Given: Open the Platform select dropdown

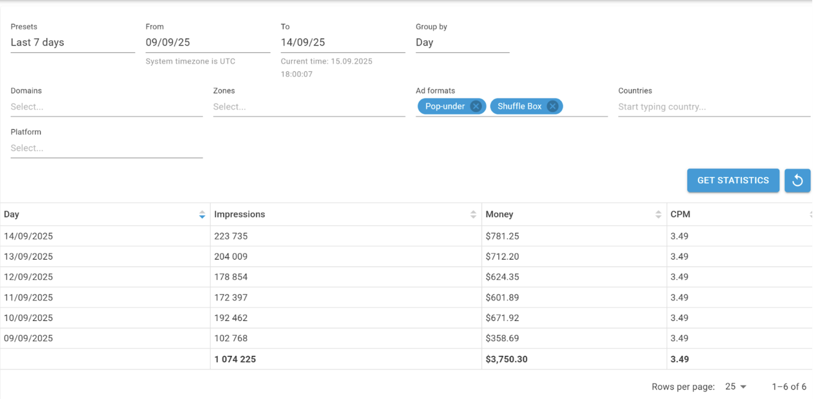Looking at the screenshot, I should pyautogui.click(x=107, y=148).
